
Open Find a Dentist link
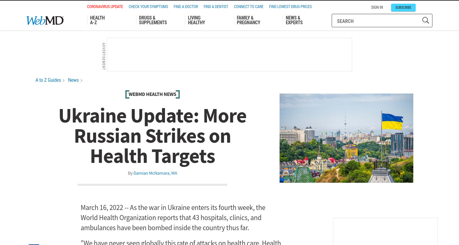tap(216, 7)
